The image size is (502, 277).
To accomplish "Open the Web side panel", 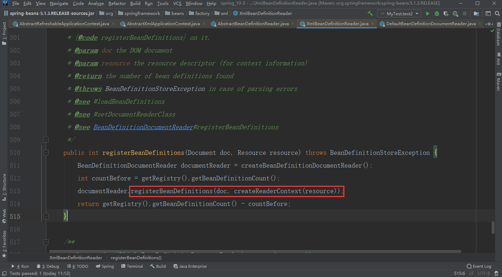I will 4,216.
